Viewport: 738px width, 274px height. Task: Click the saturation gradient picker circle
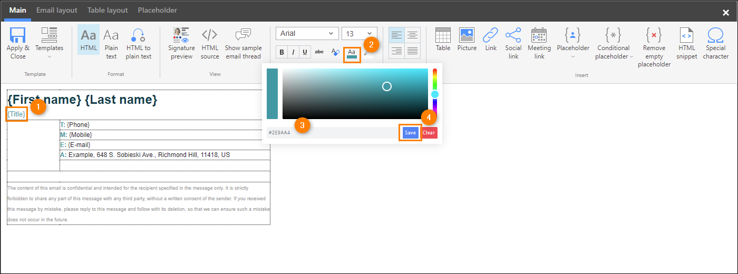[x=387, y=86]
